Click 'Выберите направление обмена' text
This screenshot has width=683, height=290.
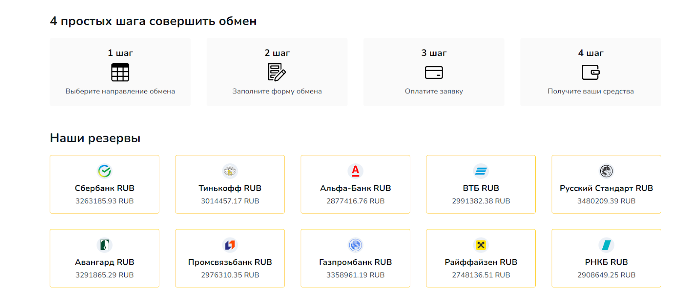[x=120, y=91]
